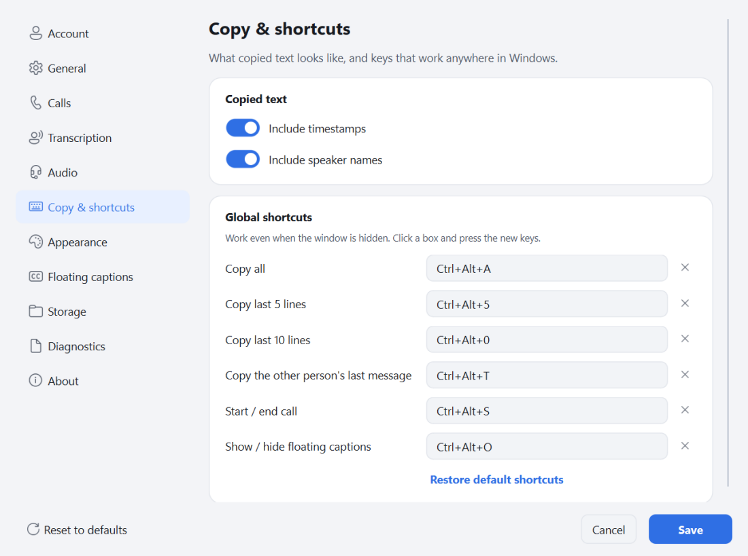Image resolution: width=748 pixels, height=556 pixels.
Task: Disable Include speaker names switch
Action: tap(243, 159)
